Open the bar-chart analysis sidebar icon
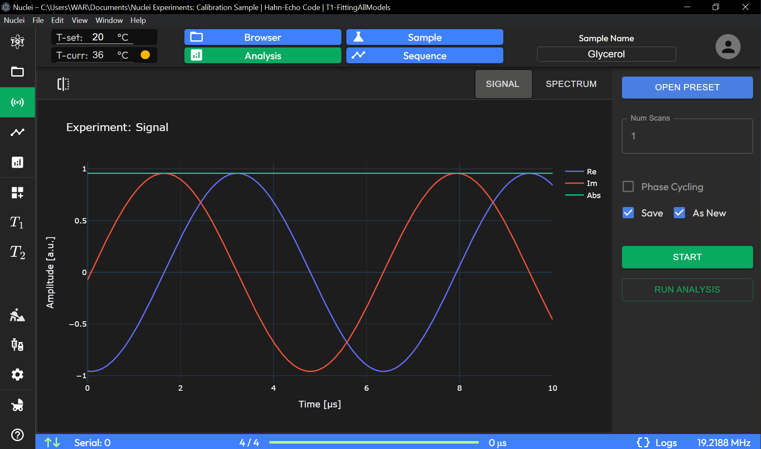 (x=17, y=162)
